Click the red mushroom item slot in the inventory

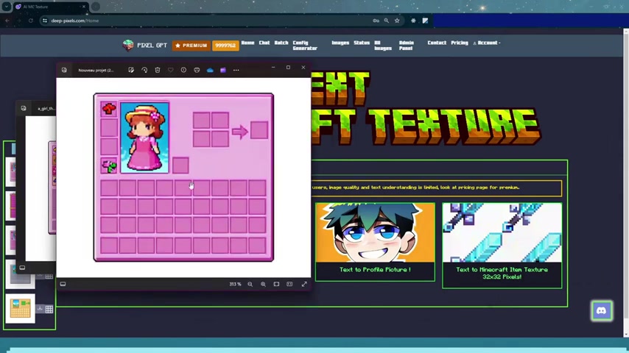[109, 109]
